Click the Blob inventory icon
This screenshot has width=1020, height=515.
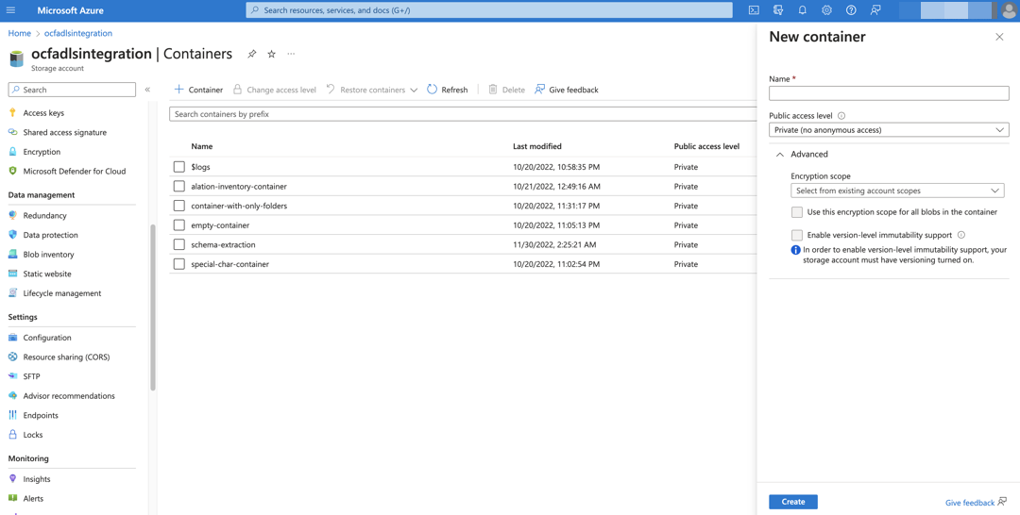click(12, 254)
